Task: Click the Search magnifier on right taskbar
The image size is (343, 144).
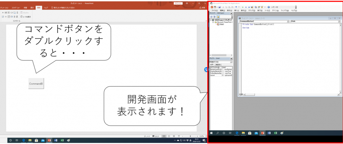Action: pyautogui.click(x=218, y=133)
